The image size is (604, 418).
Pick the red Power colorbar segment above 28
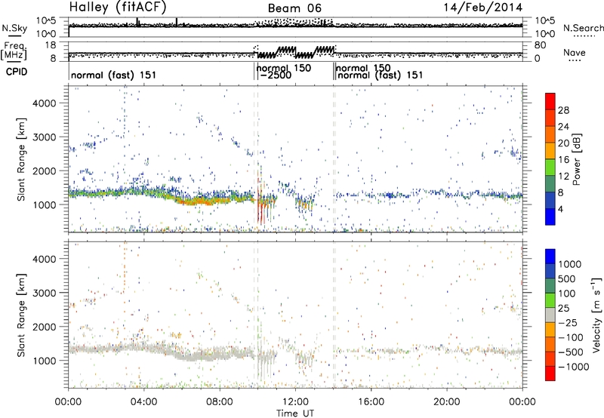click(x=550, y=101)
